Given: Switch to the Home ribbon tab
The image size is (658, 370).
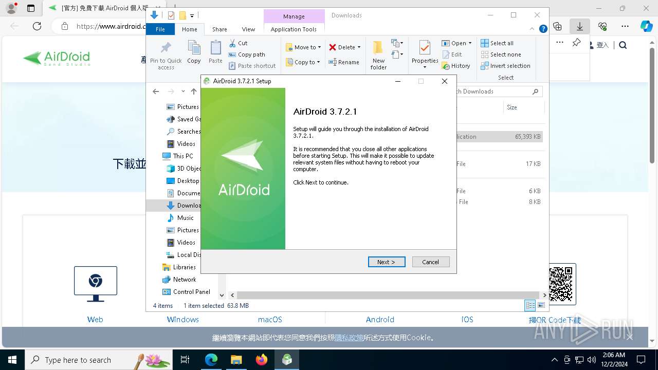Looking at the screenshot, I should point(190,29).
